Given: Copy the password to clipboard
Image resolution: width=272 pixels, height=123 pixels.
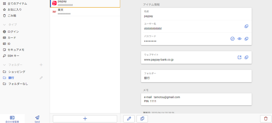Looking at the screenshot, I should pos(246,39).
